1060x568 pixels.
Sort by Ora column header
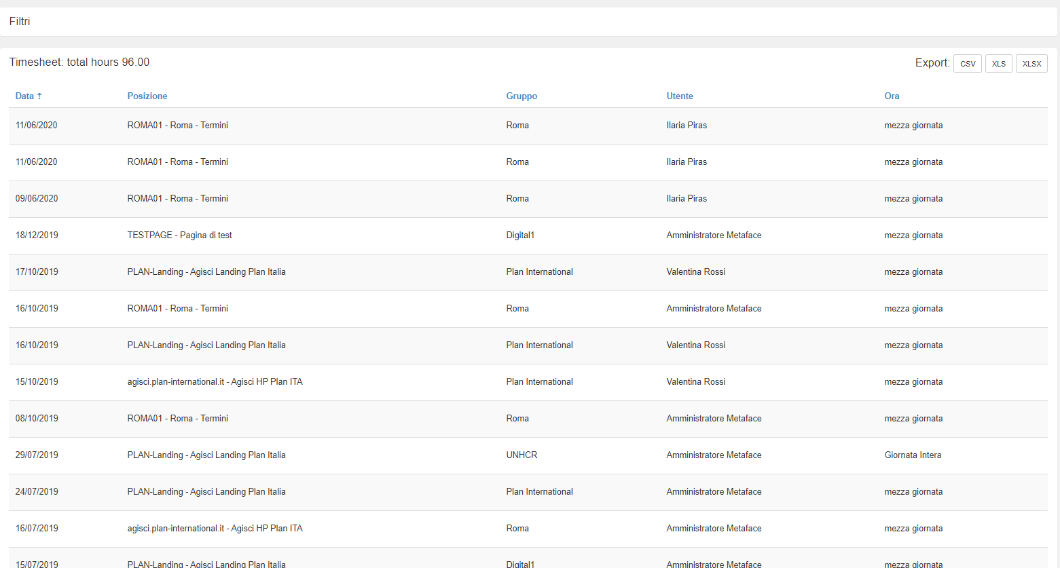tap(891, 96)
